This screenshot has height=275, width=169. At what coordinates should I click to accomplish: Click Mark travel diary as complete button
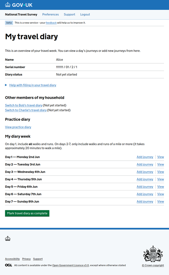(x=27, y=213)
